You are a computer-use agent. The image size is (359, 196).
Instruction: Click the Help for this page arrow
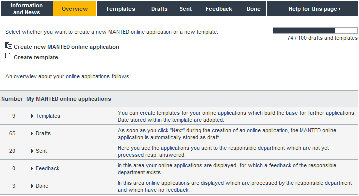coord(340,9)
